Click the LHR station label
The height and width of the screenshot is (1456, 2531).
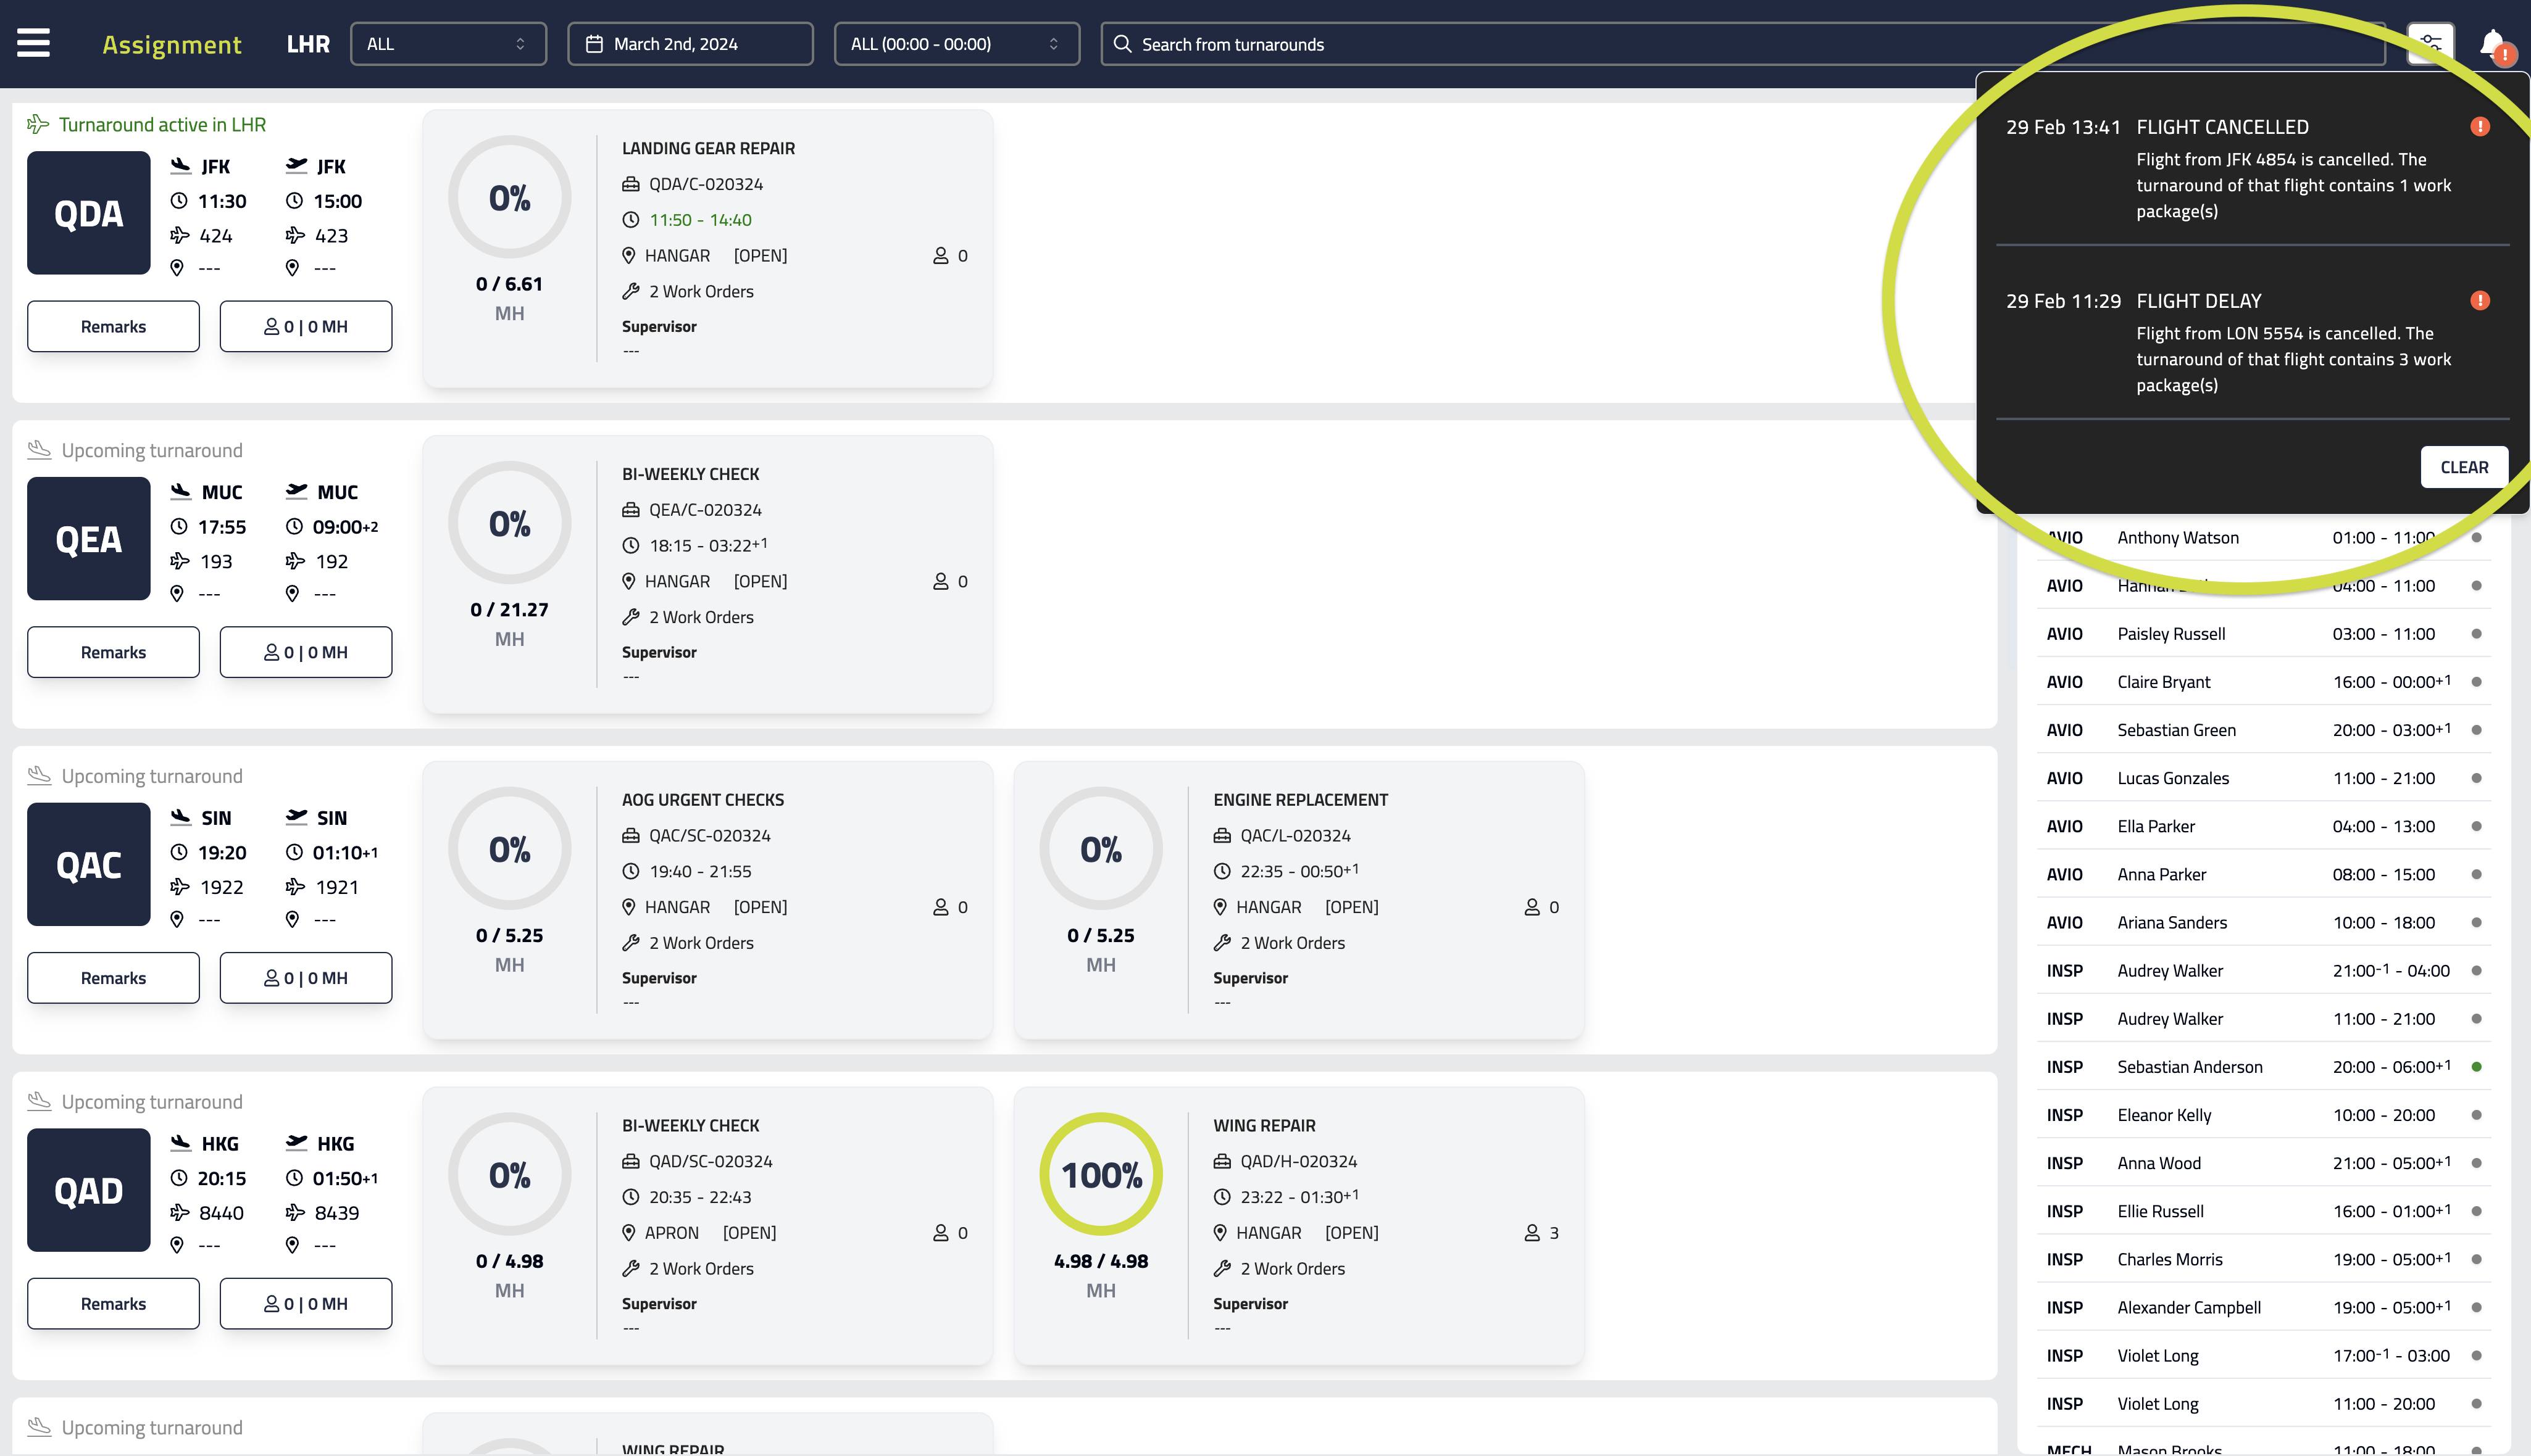(308, 43)
